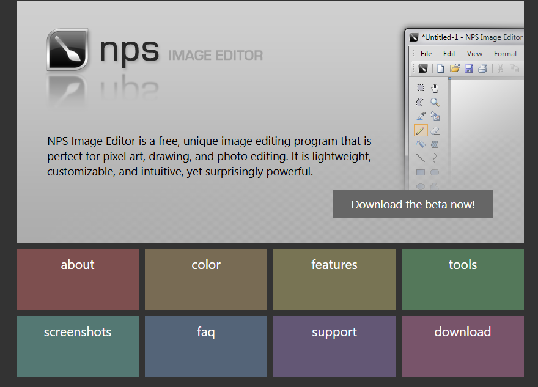
Task: Open the Format menu
Action: [x=506, y=54]
